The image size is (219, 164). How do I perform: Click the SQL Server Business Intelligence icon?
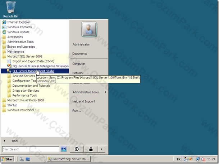(x=9, y=66)
